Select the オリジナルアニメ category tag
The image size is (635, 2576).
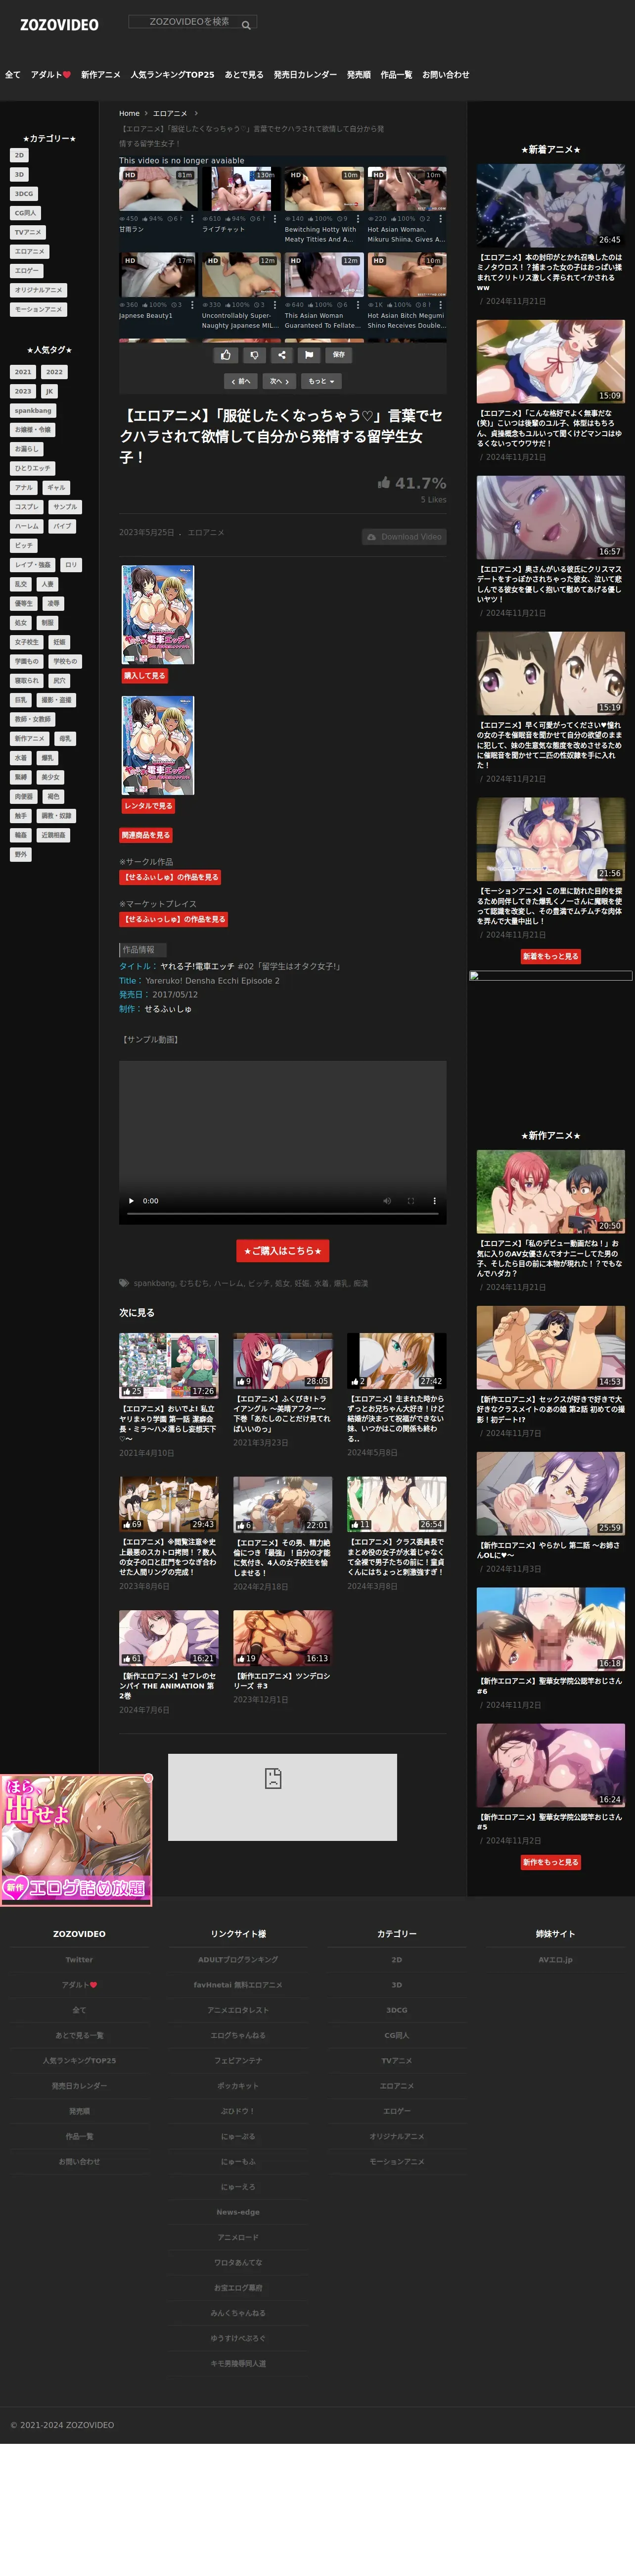[x=38, y=290]
